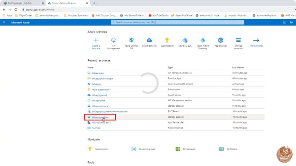Open the Azure portal hamburger menu
Viewport: 296px width, 166px height.
[x=4, y=22]
